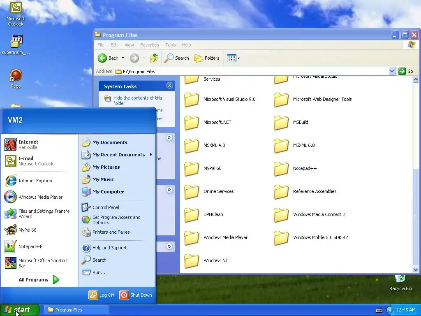This screenshot has height=316, width=421.
Task: Open the Tools menu
Action: click(171, 45)
